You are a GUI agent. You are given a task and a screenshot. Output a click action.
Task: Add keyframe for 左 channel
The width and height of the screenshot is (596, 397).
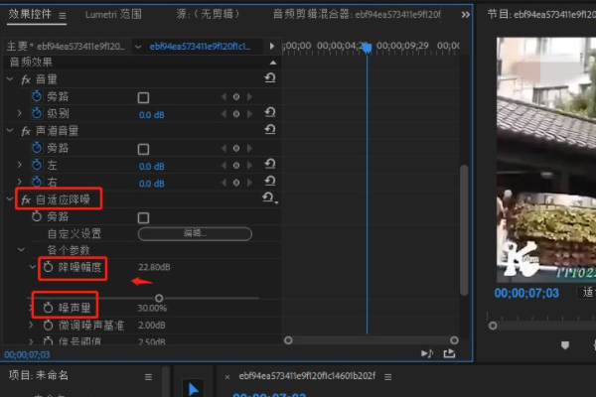[236, 166]
